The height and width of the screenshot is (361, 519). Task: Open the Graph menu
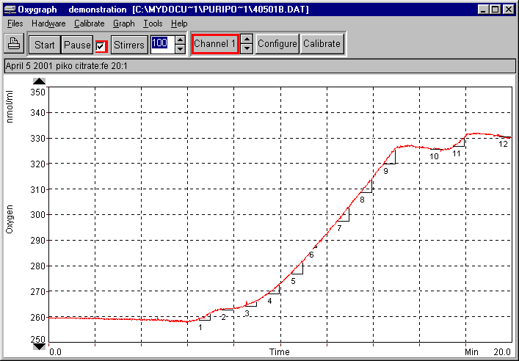tap(124, 23)
